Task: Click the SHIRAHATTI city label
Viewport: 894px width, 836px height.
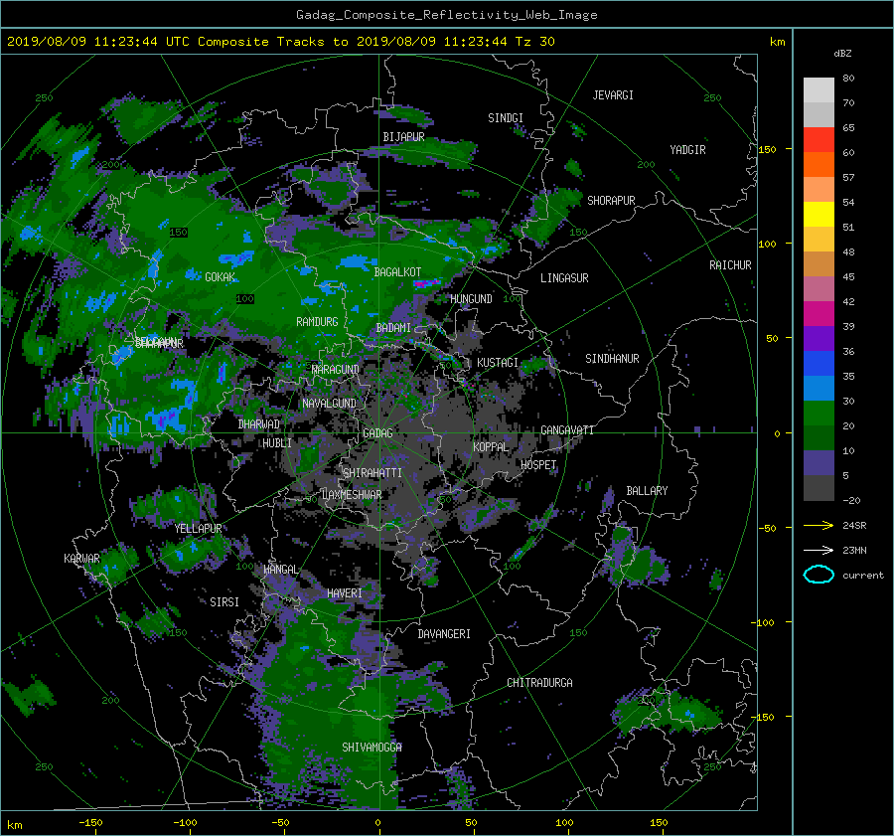Action: 372,473
